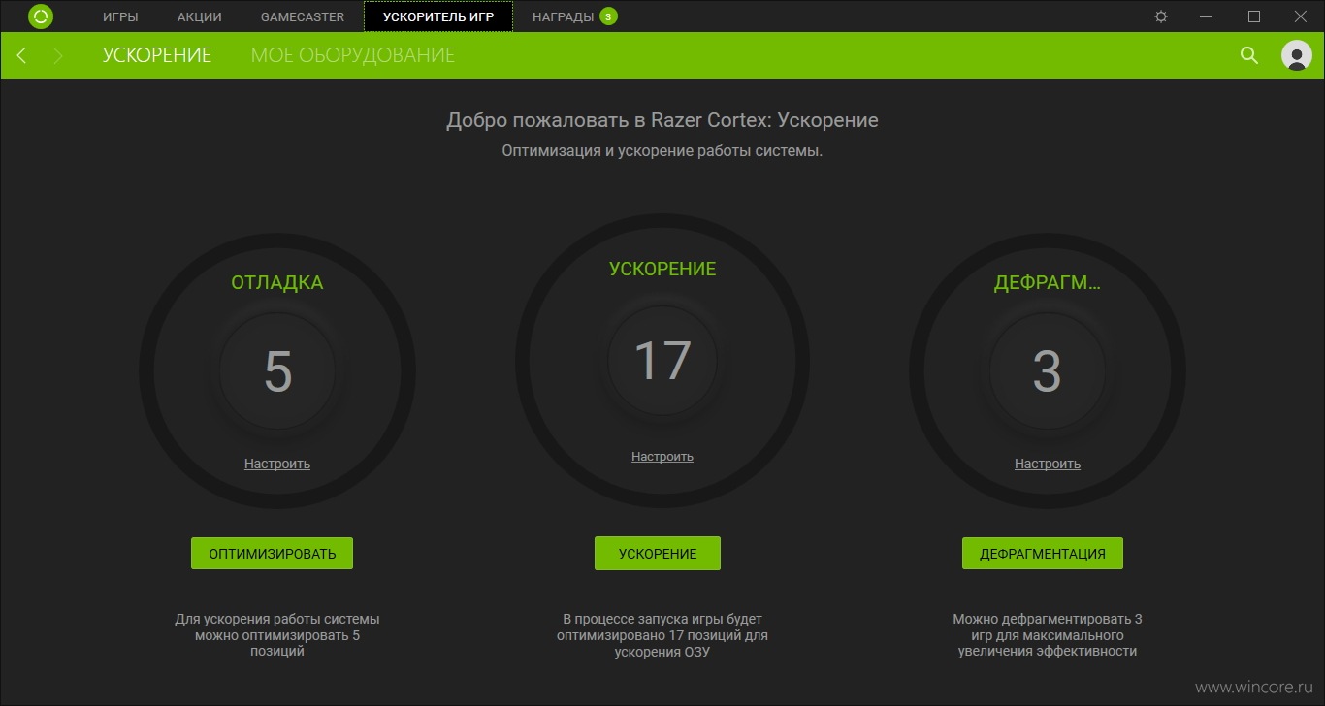Open the НАГРАДЫ tab
This screenshot has height=706, width=1325.
[563, 16]
